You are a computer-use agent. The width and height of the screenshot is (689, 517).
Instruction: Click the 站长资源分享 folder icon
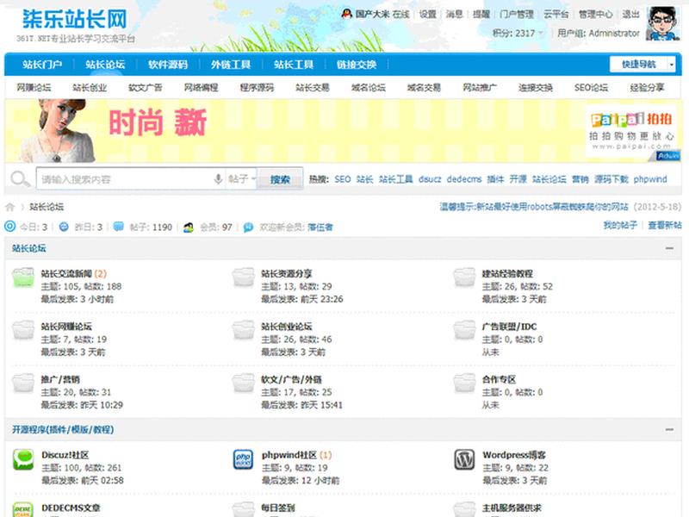click(x=244, y=277)
